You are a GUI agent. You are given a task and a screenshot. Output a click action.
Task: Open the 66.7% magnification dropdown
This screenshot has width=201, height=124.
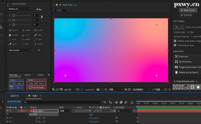[x=69, y=90]
